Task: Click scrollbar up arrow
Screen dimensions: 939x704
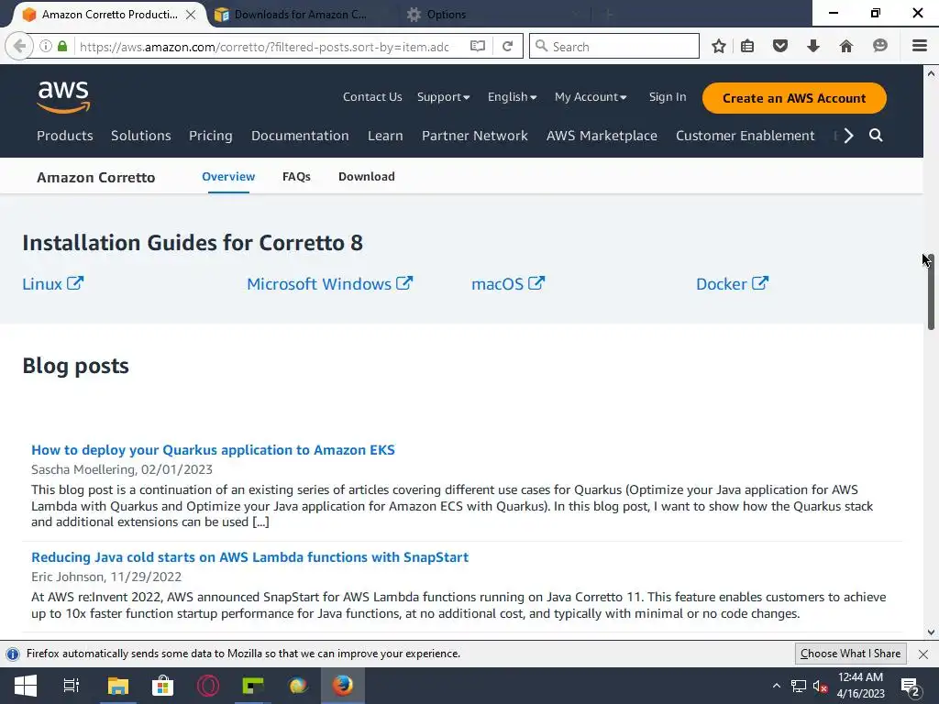Action: 931,73
